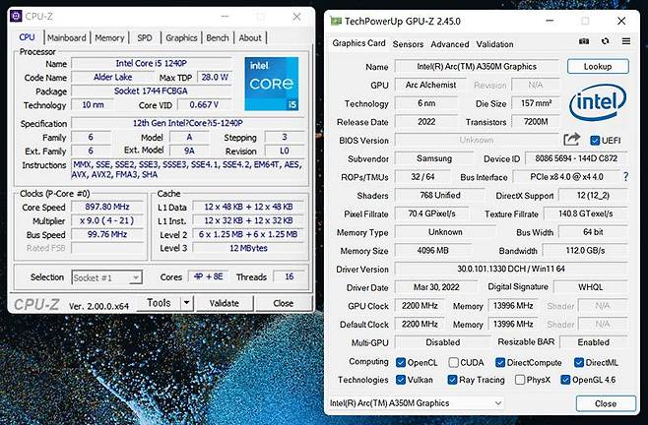648x425 pixels.
Task: Open the GPU-Z hamburger menu
Action: [626, 41]
